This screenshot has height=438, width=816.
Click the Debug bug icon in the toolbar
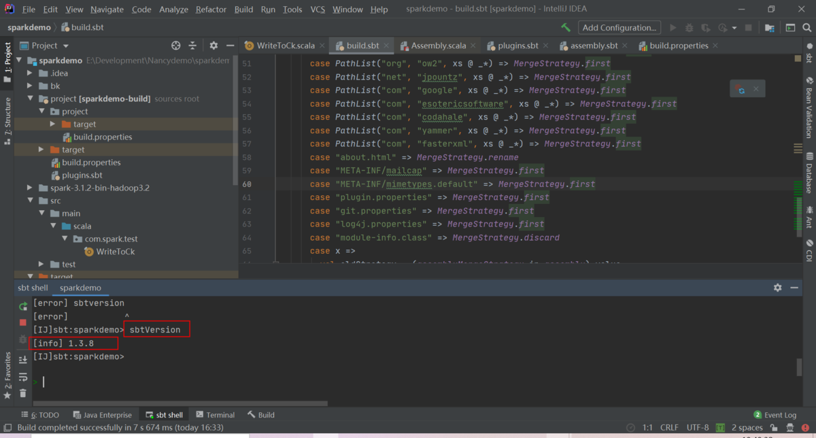(690, 28)
